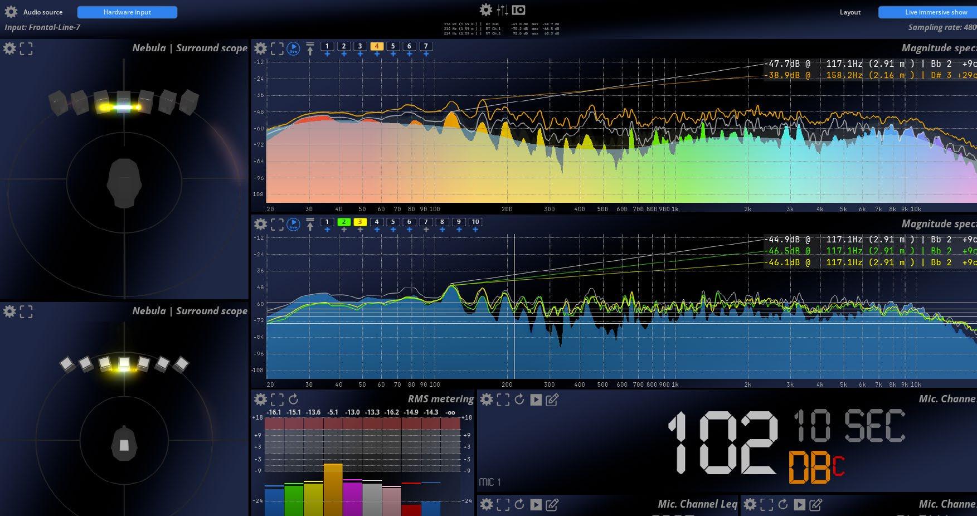Image resolution: width=977 pixels, height=516 pixels.
Task: Toggle channel 2 in upper Magnitude spectrum
Action: 344,46
